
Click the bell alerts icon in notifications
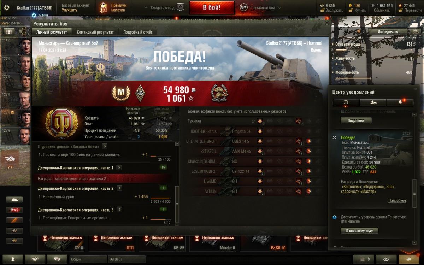400,102
